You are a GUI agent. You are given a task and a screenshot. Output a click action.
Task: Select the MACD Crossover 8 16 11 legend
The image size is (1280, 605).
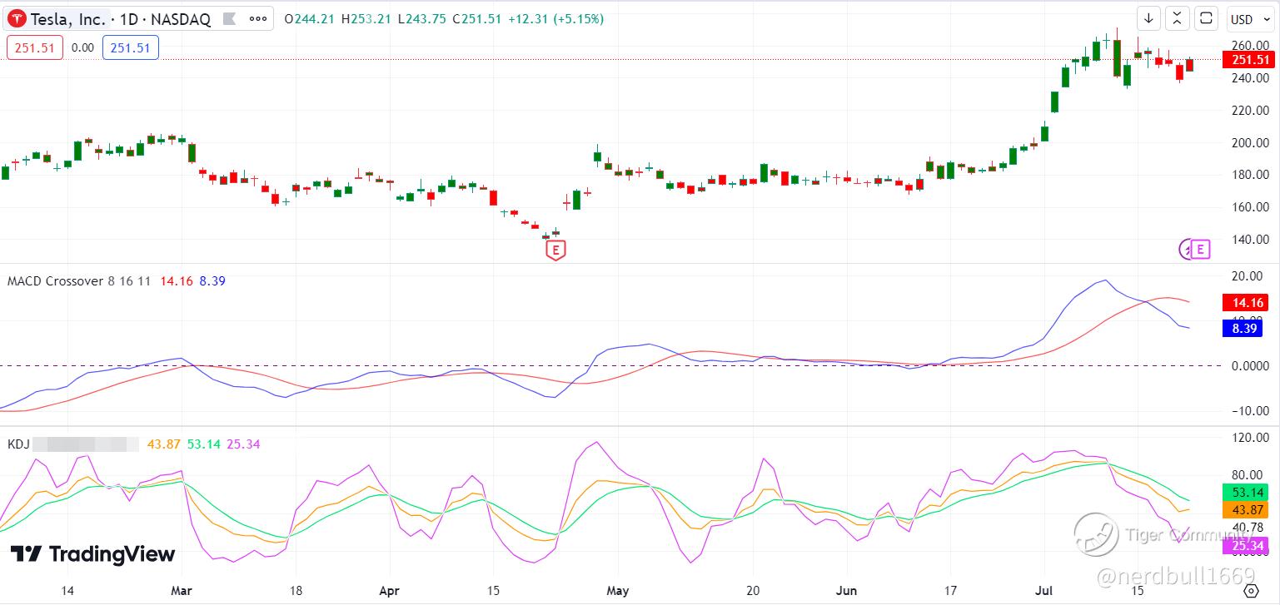[x=79, y=281]
